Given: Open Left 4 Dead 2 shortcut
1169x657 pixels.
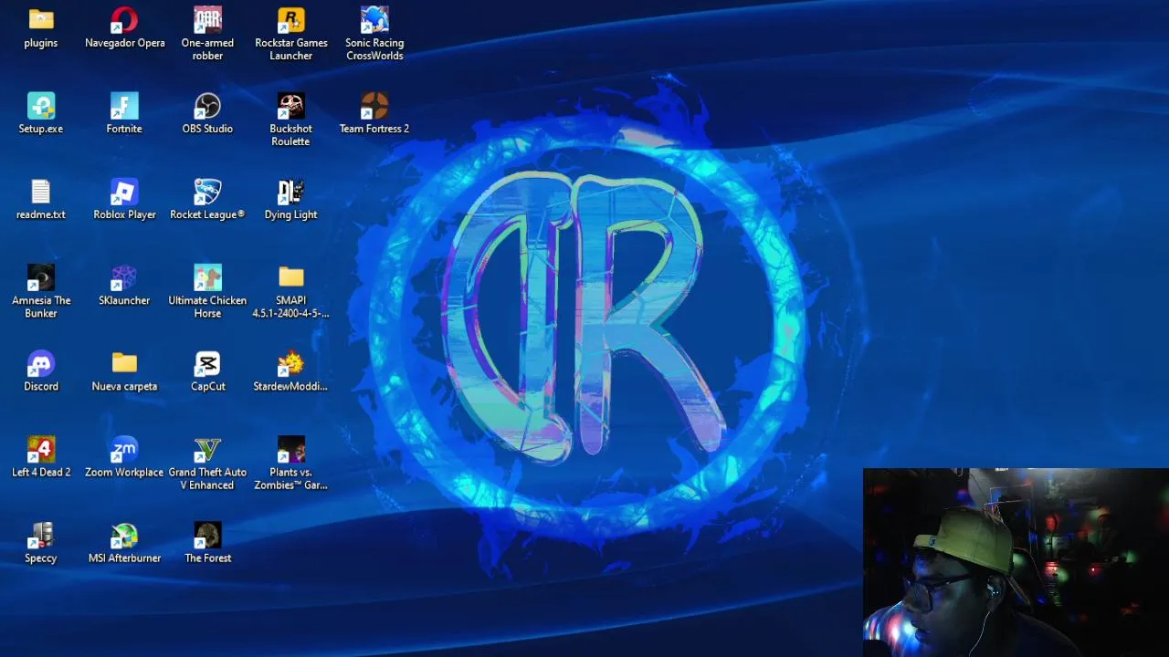Looking at the screenshot, I should (x=41, y=449).
